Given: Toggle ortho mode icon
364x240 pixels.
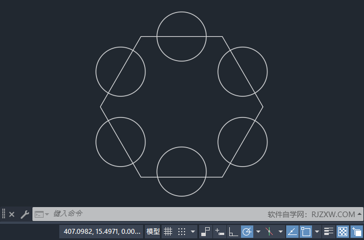Looking at the screenshot, I should click(233, 232).
